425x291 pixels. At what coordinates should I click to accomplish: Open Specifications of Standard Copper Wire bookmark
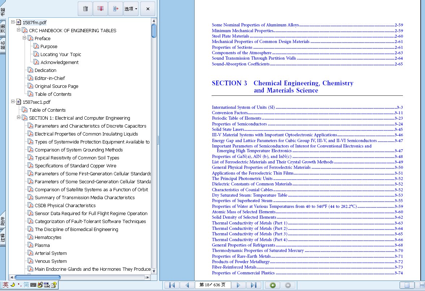coord(75,166)
